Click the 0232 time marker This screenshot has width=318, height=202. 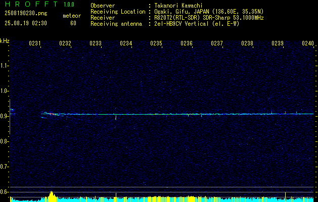[x=65, y=43]
